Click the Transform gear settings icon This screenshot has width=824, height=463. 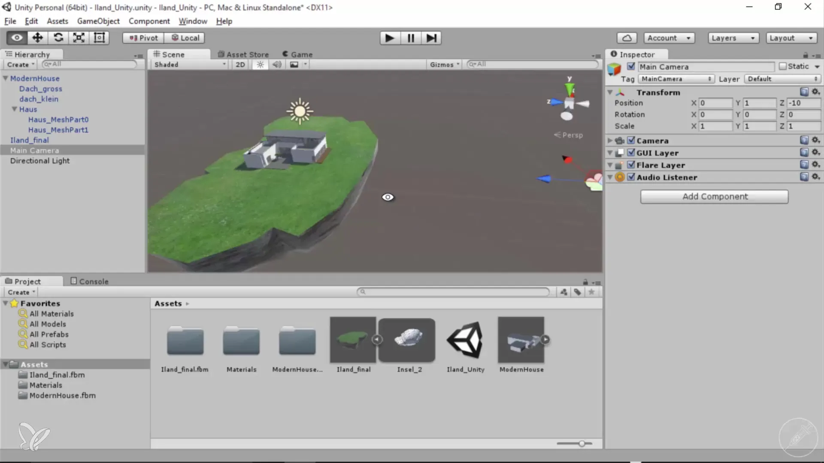coord(816,92)
